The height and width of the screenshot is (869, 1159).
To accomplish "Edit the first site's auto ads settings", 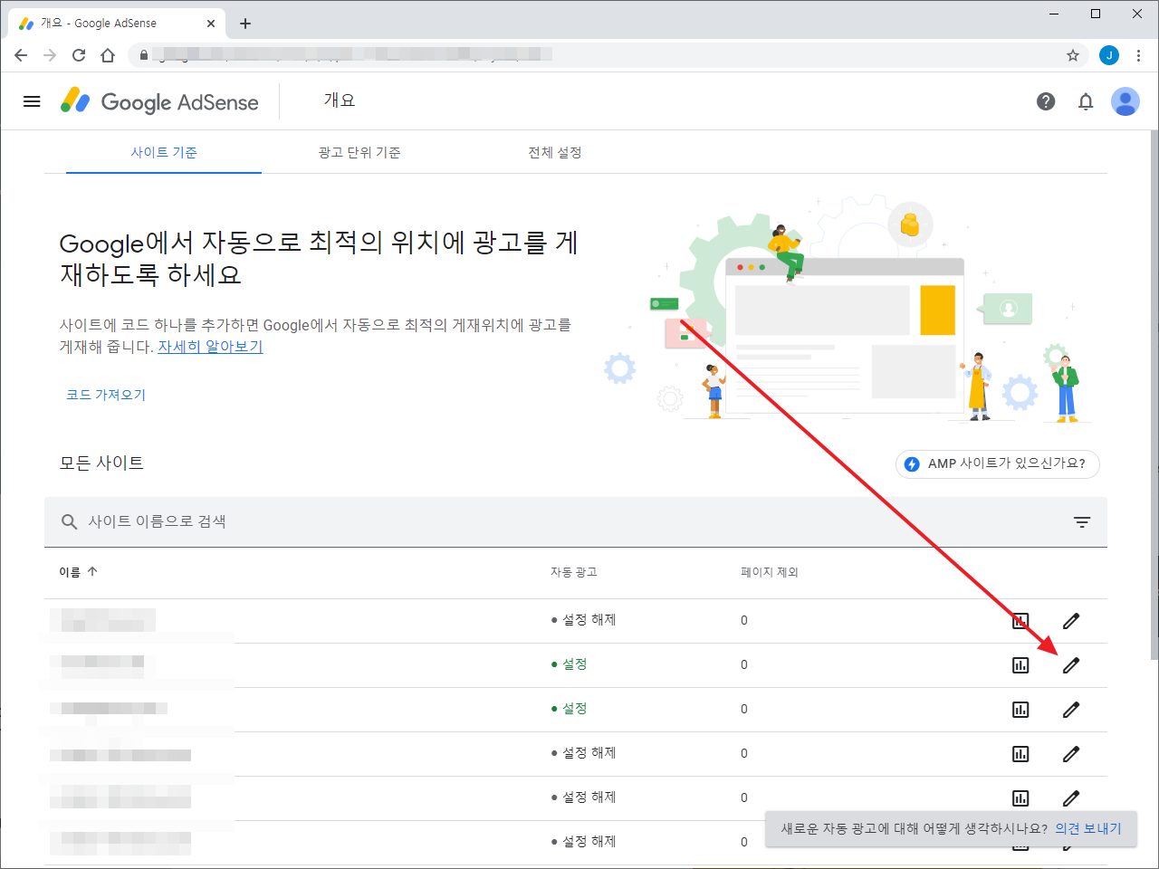I will (x=1071, y=621).
